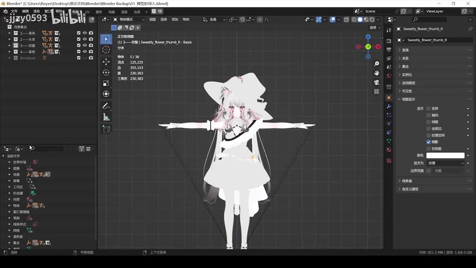The width and height of the screenshot is (476, 268).
Task: Uncheck exclude checkbox for Armature
Action: click(78, 58)
